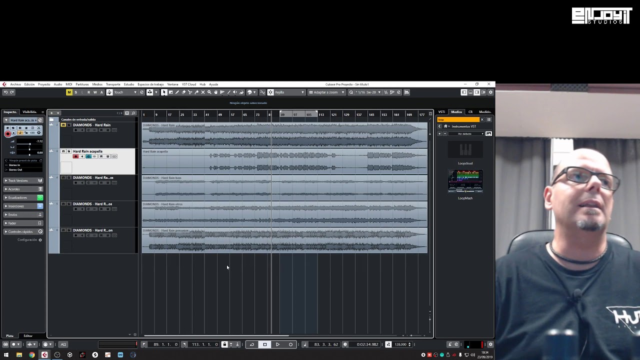Image resolution: width=640 pixels, height=360 pixels.
Task: Click the LoopMash instrument thumbnail
Action: pyautogui.click(x=465, y=181)
